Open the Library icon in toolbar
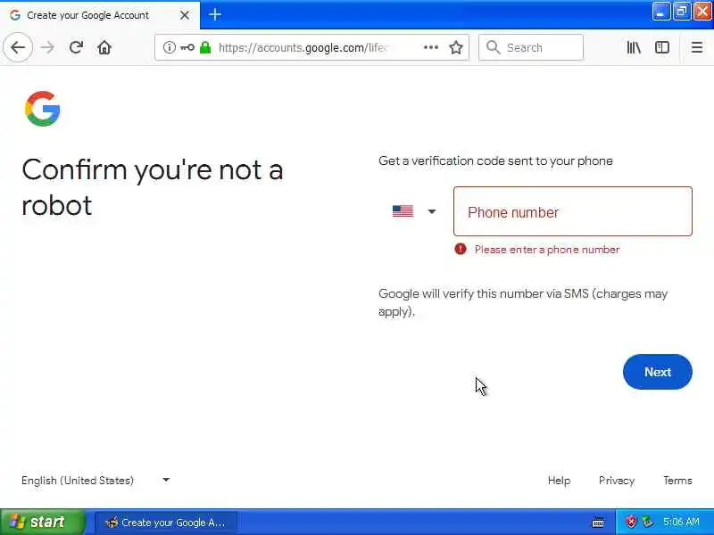714x535 pixels. click(634, 47)
